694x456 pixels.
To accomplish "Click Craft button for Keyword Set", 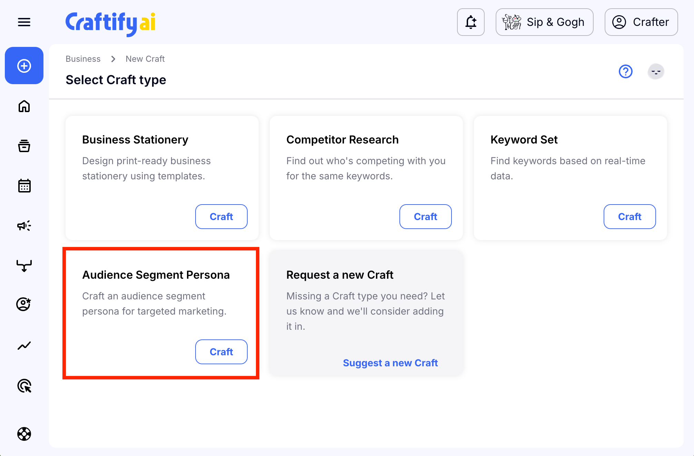I will (629, 217).
